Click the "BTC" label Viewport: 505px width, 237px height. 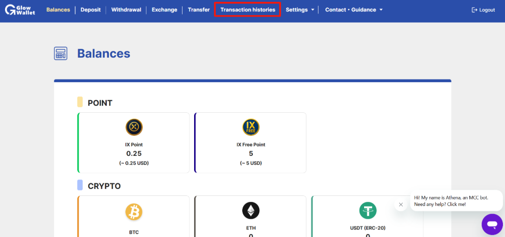(134, 232)
